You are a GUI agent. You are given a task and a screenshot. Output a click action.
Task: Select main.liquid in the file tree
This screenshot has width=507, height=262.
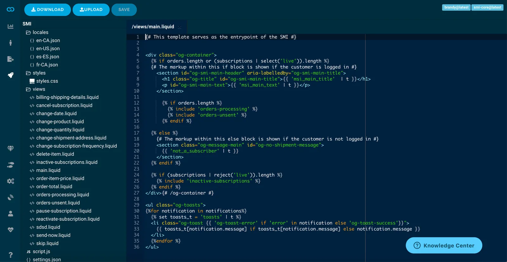pos(45,170)
